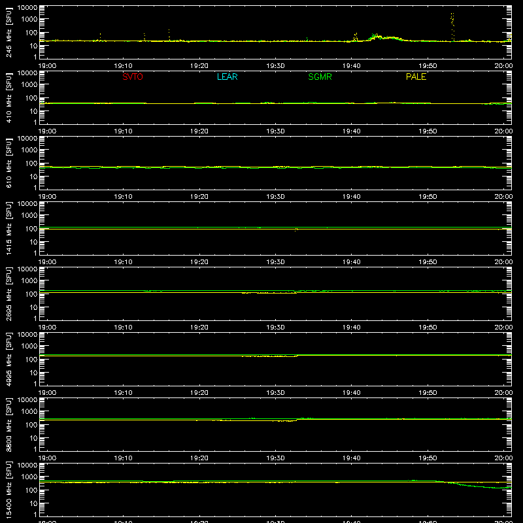Click the 100 y-axis label of the 2695 MHz plot
The image size is (523, 523).
(x=31, y=294)
